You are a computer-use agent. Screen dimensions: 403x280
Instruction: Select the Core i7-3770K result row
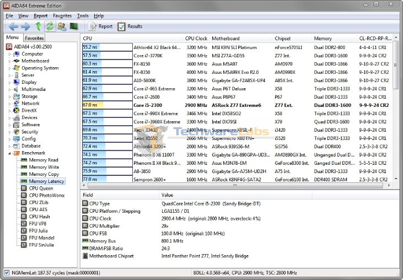point(237,56)
